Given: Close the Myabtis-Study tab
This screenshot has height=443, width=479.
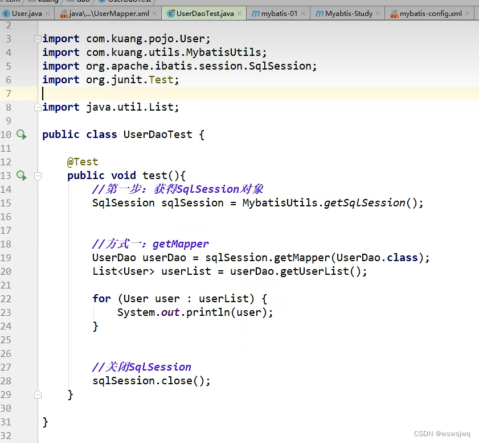Looking at the screenshot, I should coord(378,14).
